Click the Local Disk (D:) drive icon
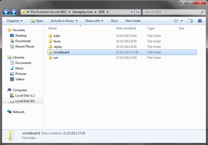Screen dimensions: 208x145 [12, 101]
